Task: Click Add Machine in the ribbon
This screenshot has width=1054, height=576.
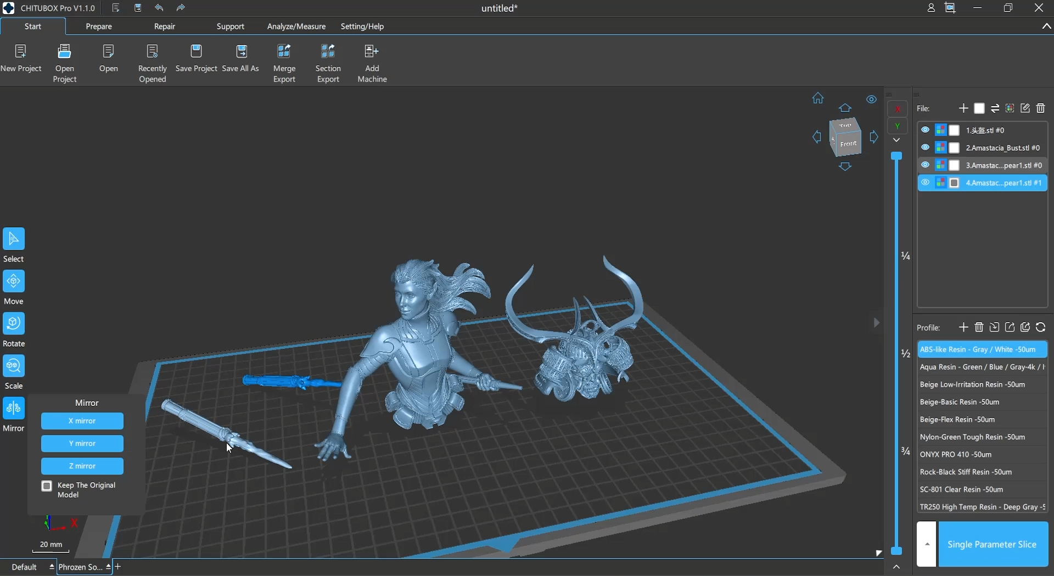Action: tap(372, 52)
